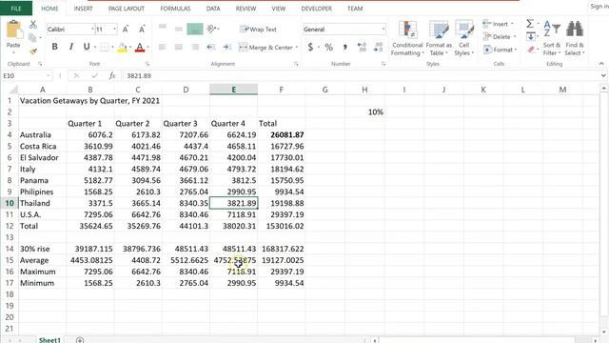This screenshot has width=609, height=343.
Task: Expand the formula bar chevron
Action: pyautogui.click(x=603, y=76)
